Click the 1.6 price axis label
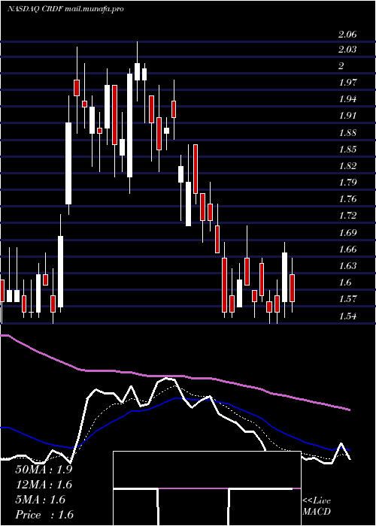 coord(344,282)
